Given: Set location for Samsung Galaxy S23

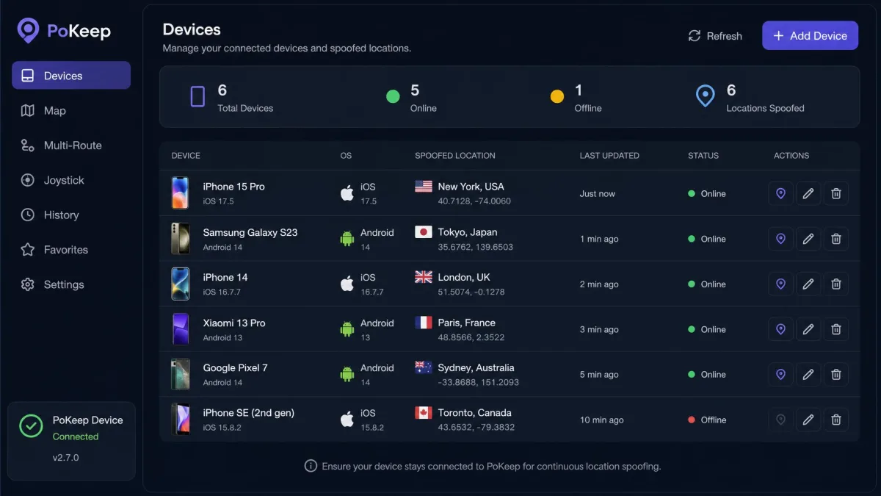Looking at the screenshot, I should click(780, 239).
